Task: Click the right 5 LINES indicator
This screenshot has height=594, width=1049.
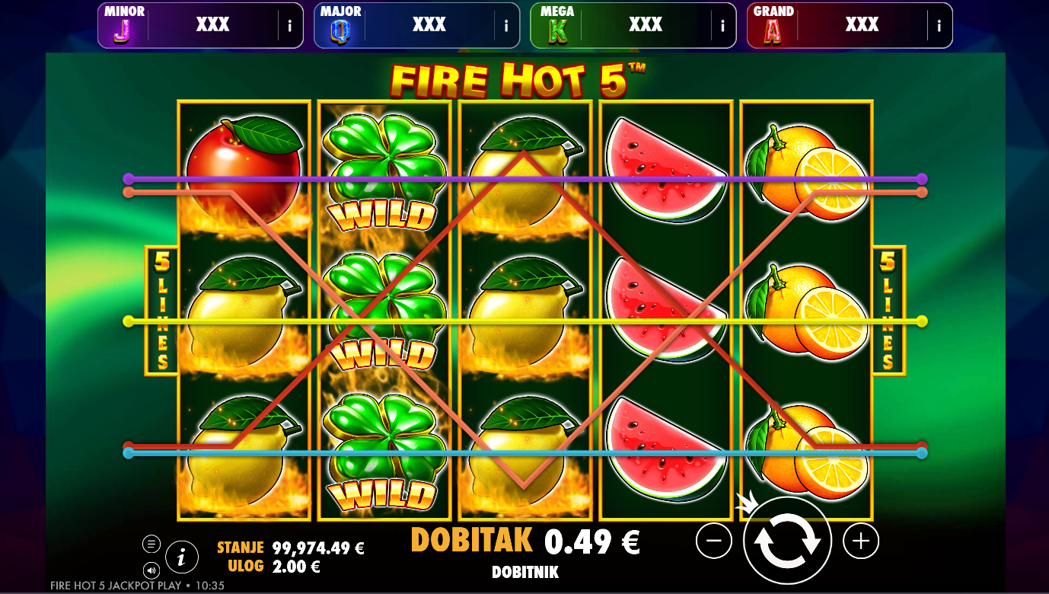Action: [x=888, y=311]
